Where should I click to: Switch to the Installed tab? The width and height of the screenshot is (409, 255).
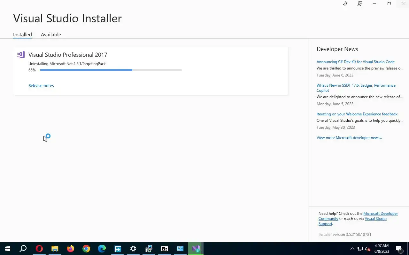[x=22, y=34]
